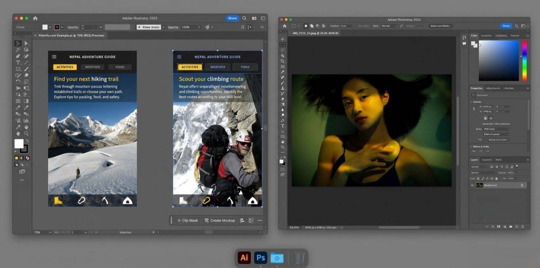
Task: Select the Photoshop Brush tool
Action: [283, 83]
